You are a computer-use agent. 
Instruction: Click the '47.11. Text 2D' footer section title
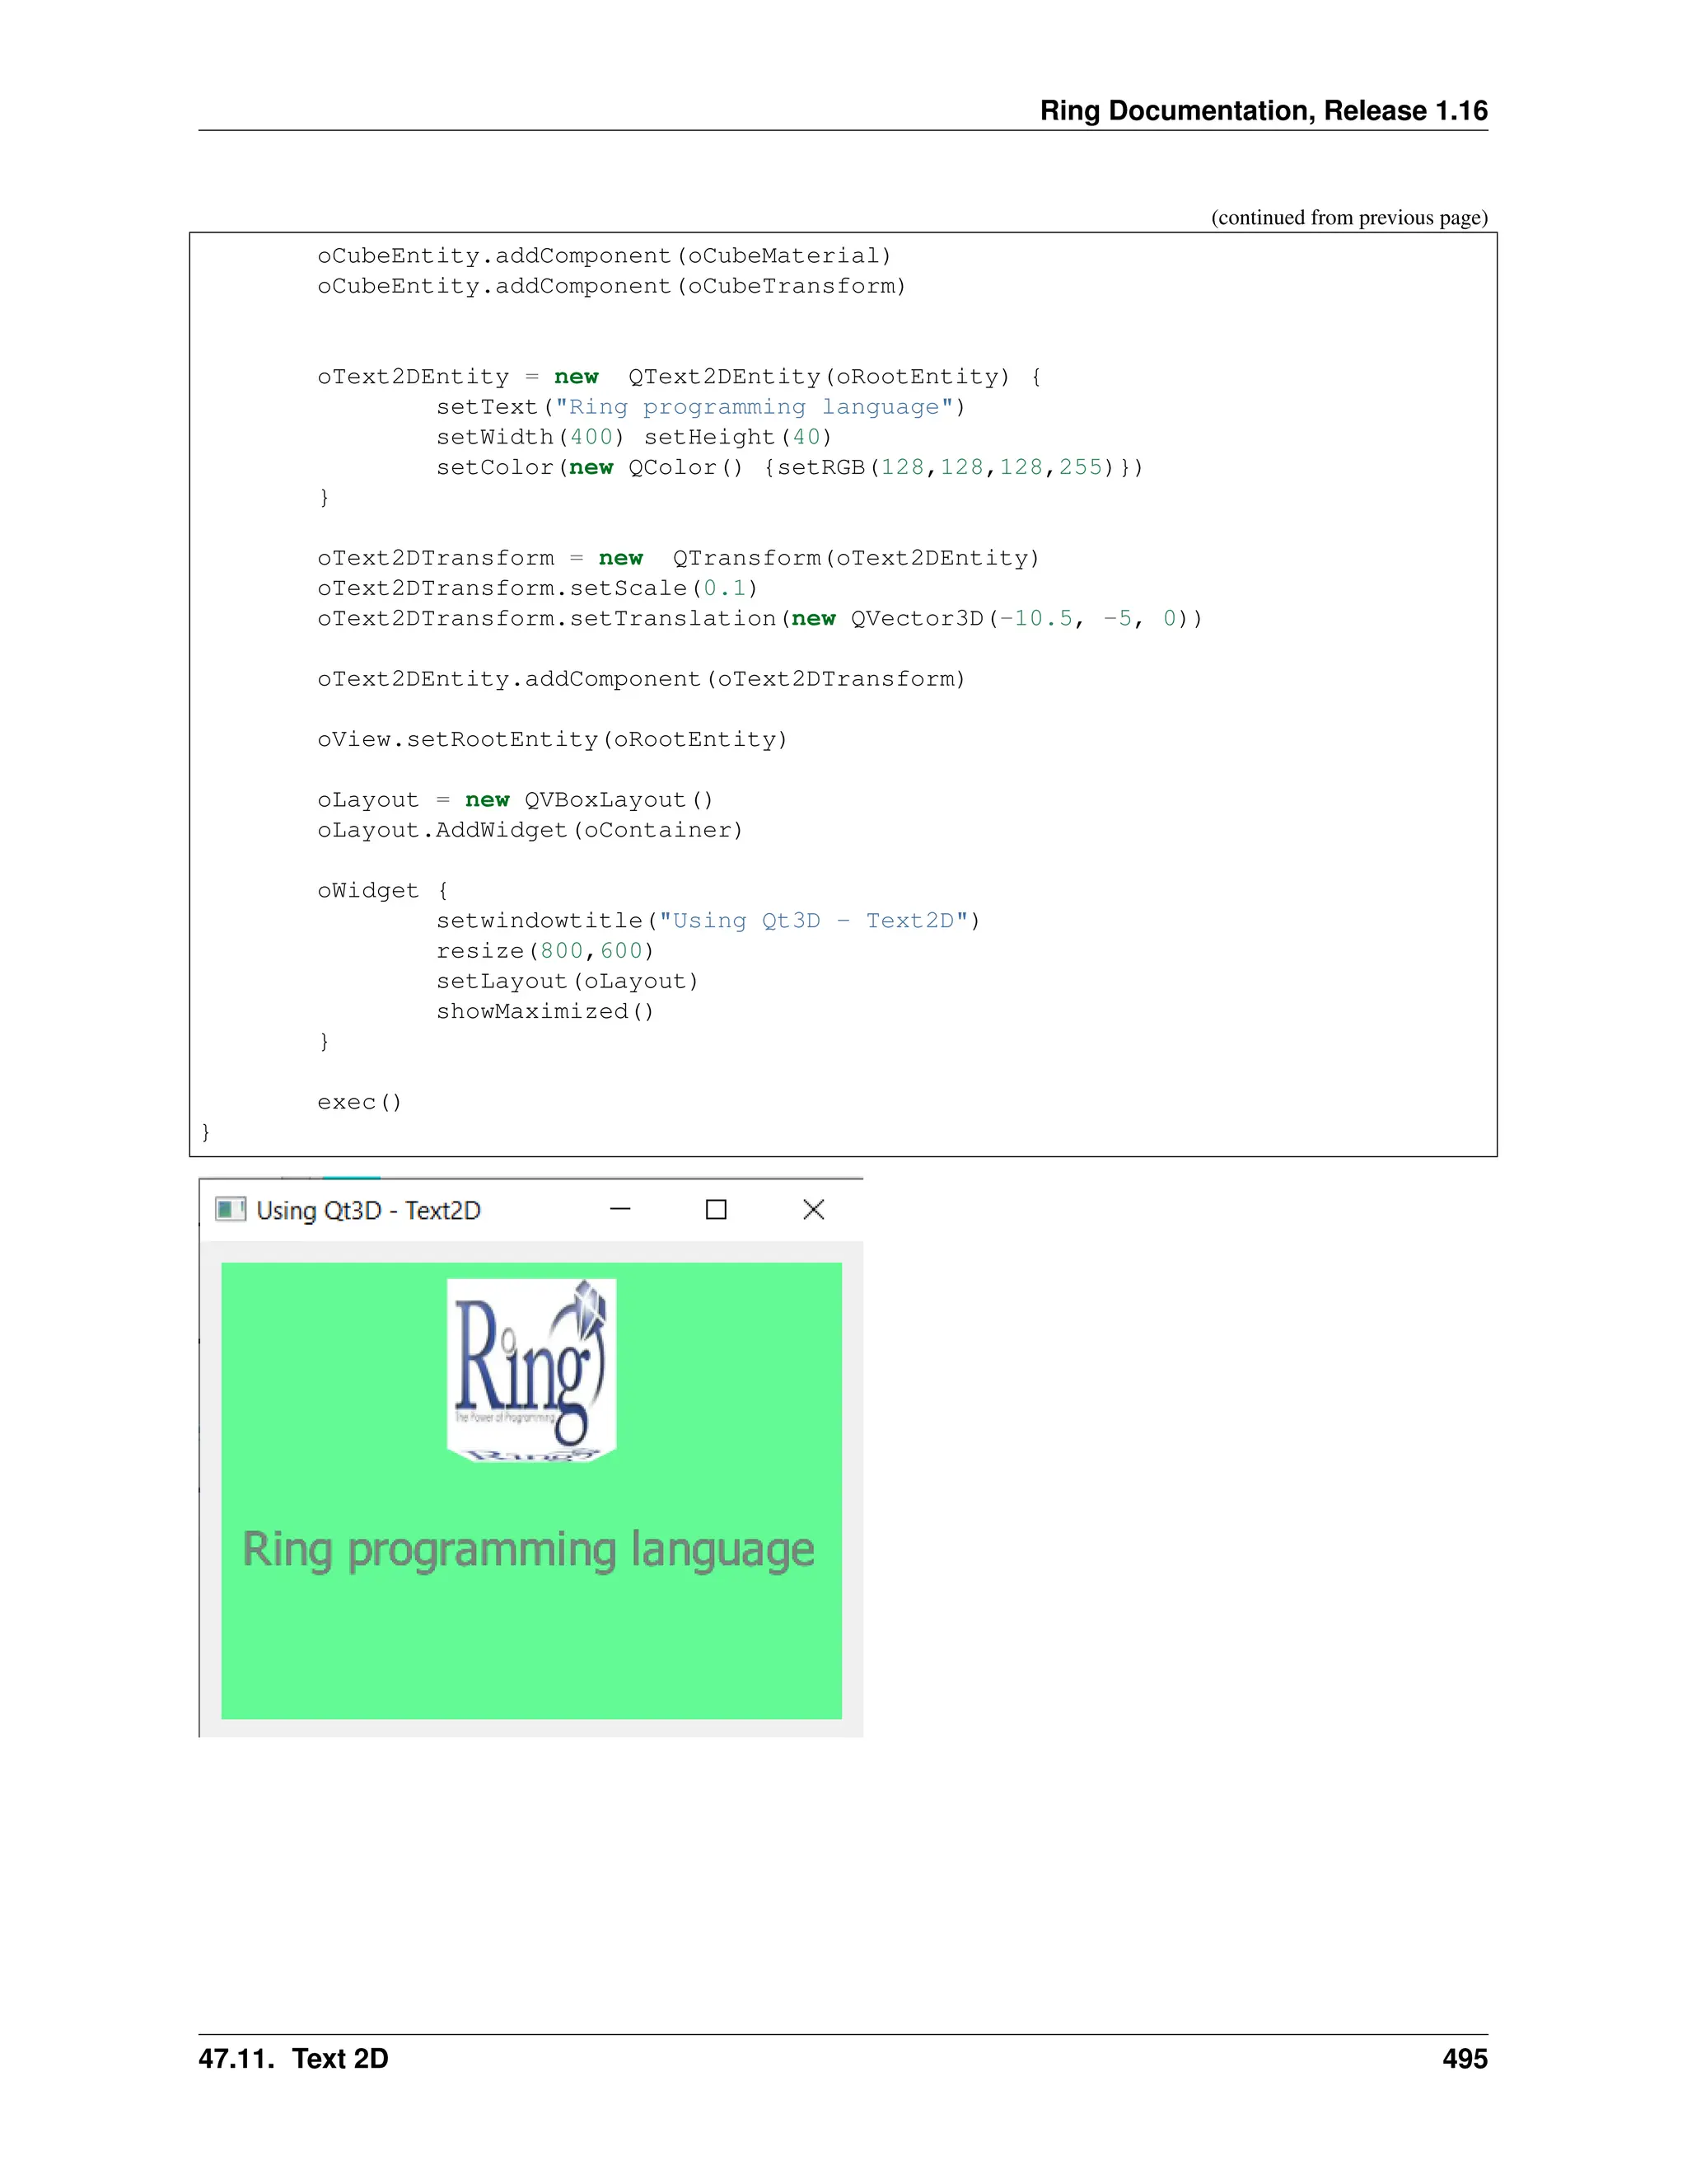[x=292, y=2059]
